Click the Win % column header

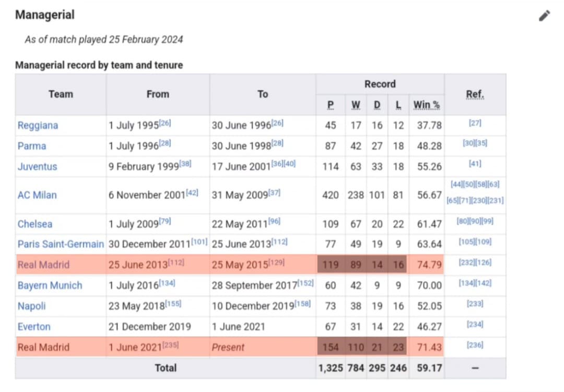click(x=427, y=105)
